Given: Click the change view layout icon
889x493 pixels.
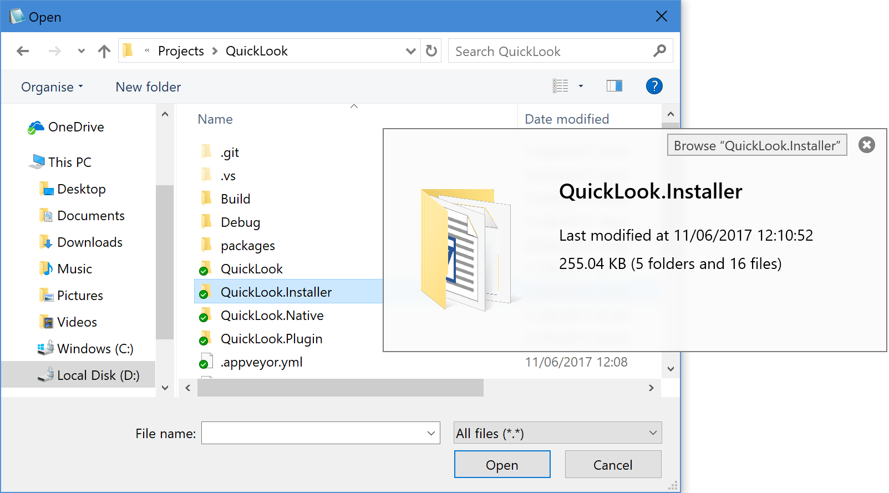Looking at the screenshot, I should pos(561,86).
